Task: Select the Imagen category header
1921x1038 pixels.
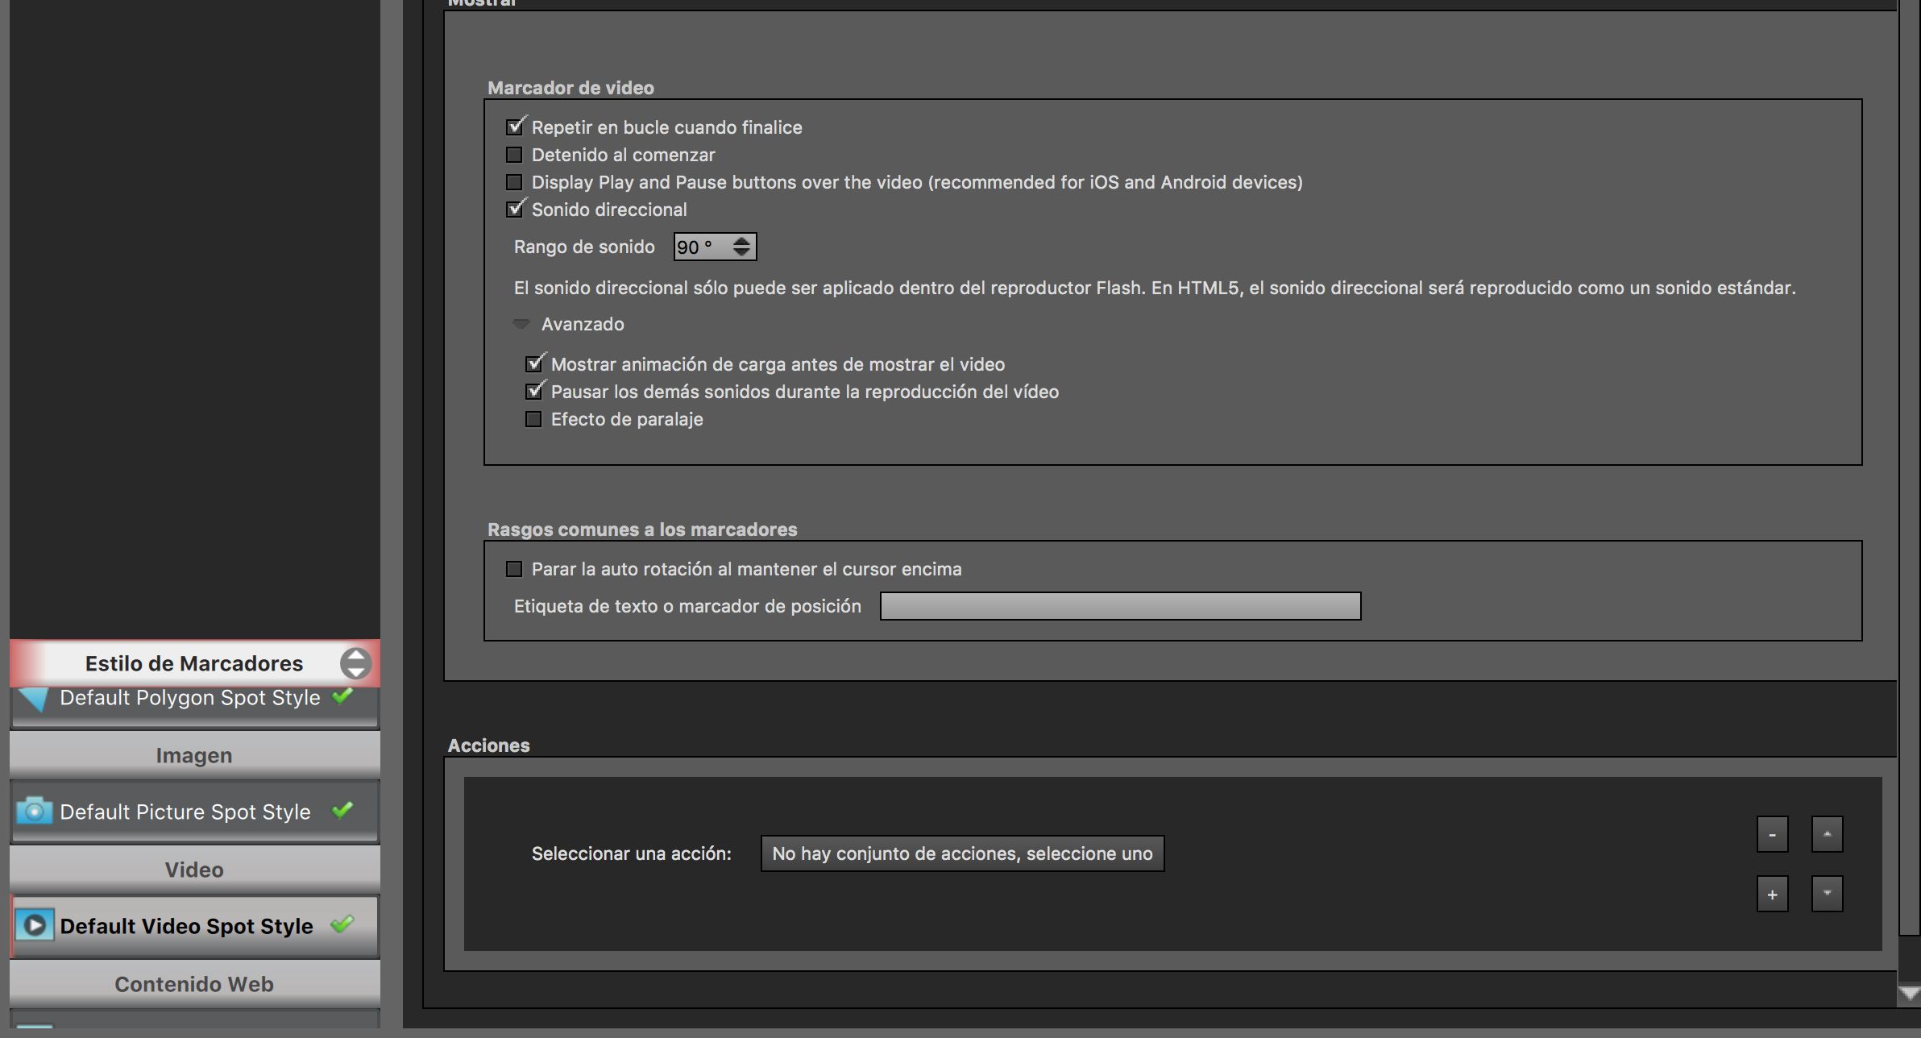Action: [194, 755]
